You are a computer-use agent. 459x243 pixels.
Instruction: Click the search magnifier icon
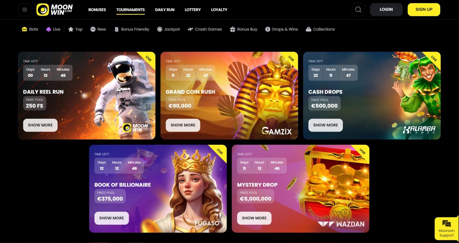pyautogui.click(x=358, y=10)
